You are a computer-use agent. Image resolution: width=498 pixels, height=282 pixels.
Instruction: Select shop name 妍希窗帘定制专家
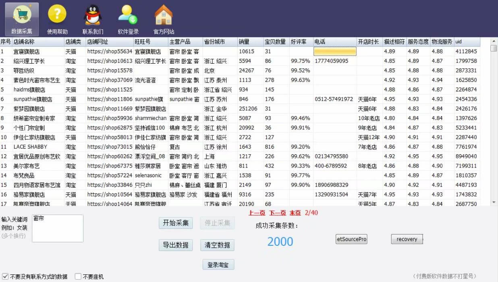(x=34, y=118)
